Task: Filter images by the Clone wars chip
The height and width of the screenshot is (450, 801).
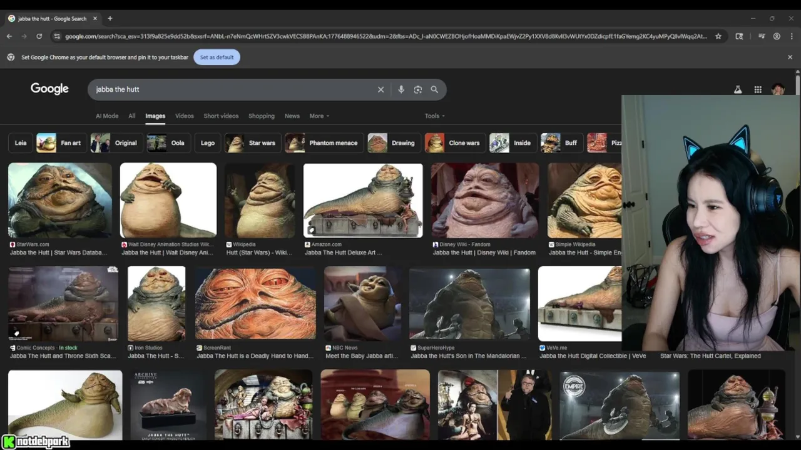Action: pyautogui.click(x=454, y=142)
